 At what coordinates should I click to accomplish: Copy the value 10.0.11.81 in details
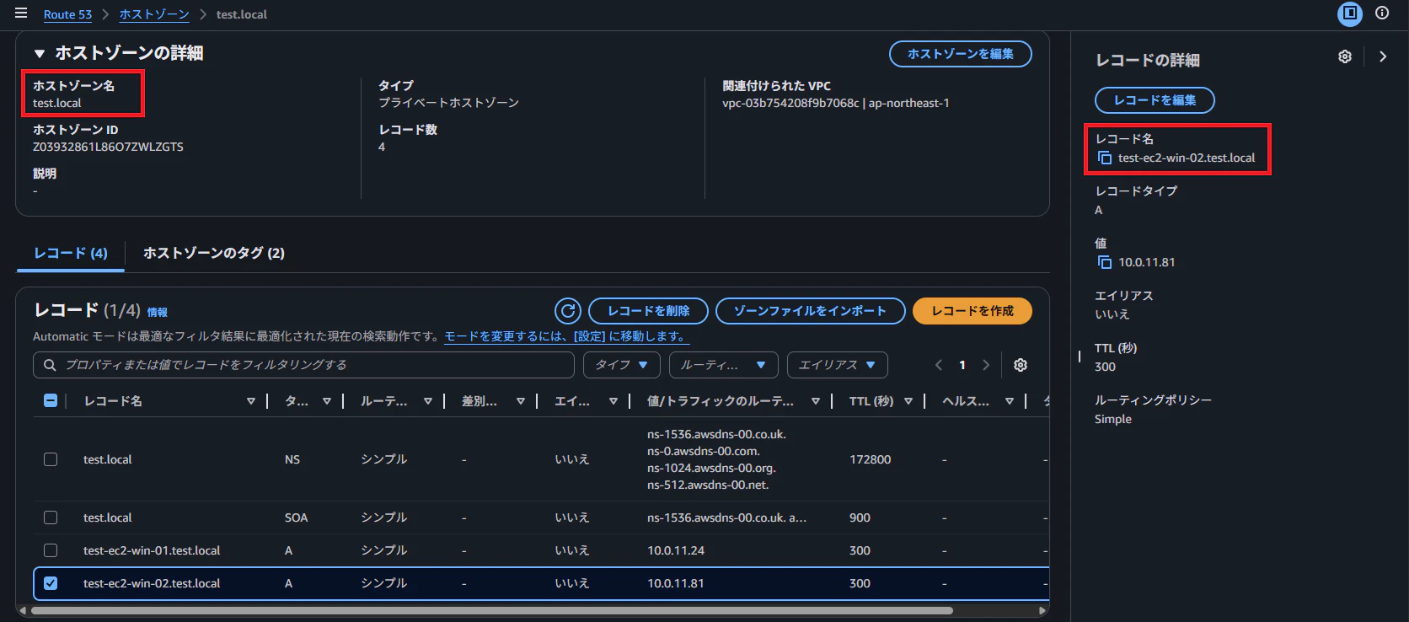pos(1105,262)
